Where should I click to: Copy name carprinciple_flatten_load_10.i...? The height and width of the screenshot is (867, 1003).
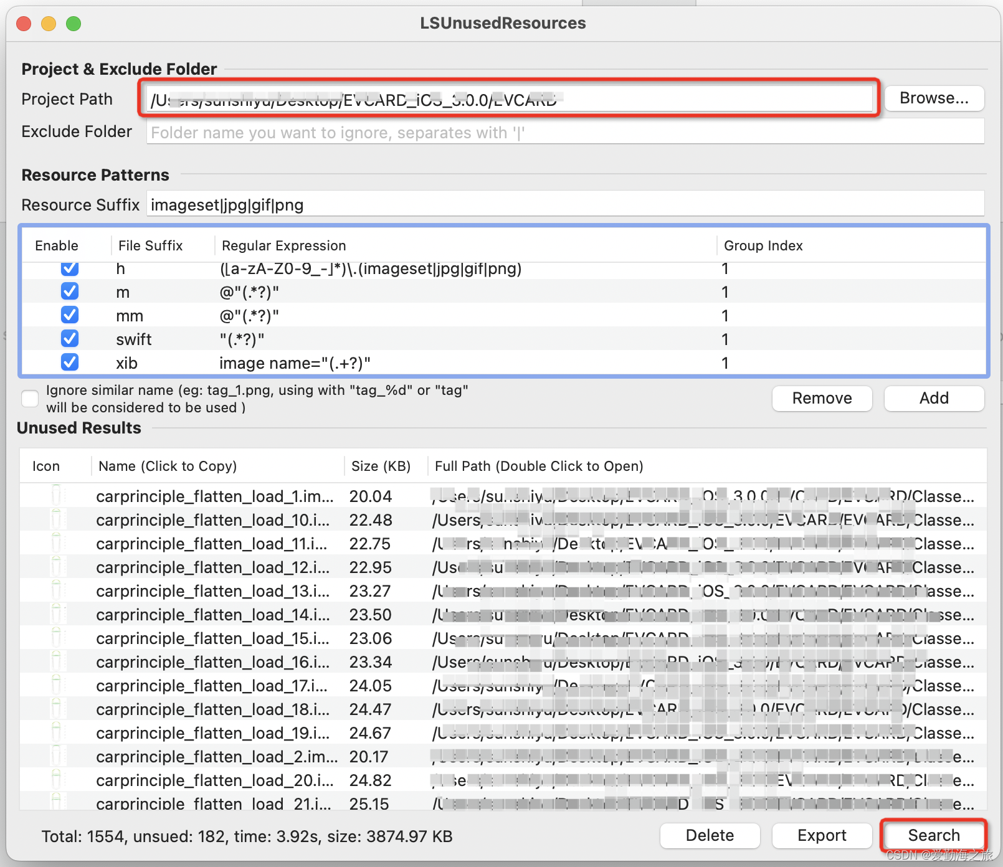click(213, 520)
